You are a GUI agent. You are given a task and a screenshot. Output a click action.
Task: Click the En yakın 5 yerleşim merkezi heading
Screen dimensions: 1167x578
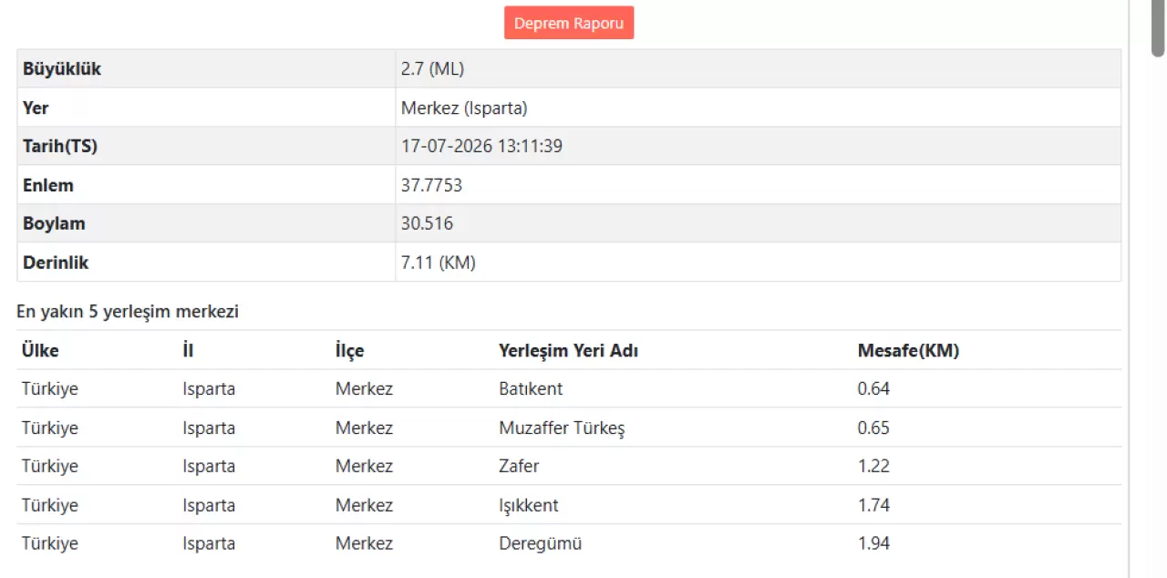coord(128,311)
